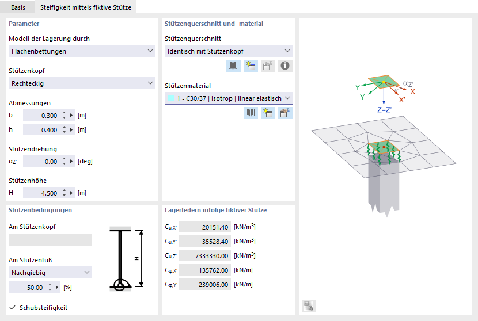The height and width of the screenshot is (321, 478).
Task: Adjust the h value spinner arrows
Action: pyautogui.click(x=64, y=130)
